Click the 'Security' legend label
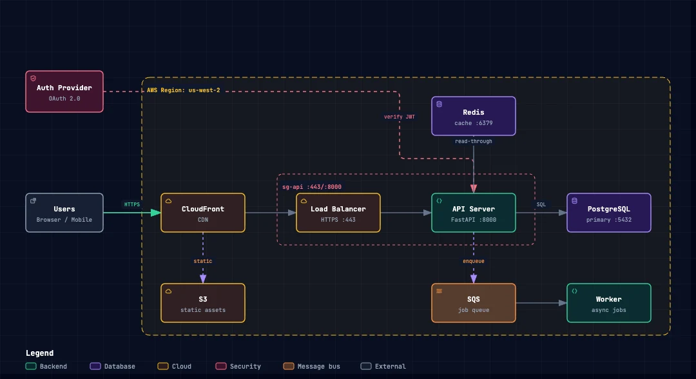Image resolution: width=696 pixels, height=379 pixels. (x=246, y=367)
